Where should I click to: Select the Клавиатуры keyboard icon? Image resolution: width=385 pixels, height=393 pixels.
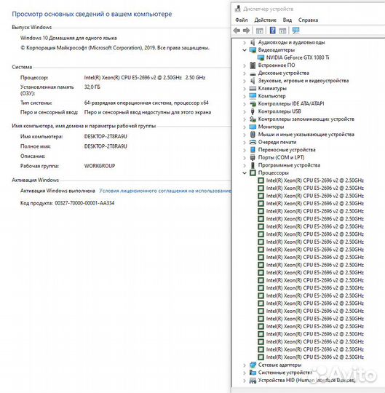[253, 88]
